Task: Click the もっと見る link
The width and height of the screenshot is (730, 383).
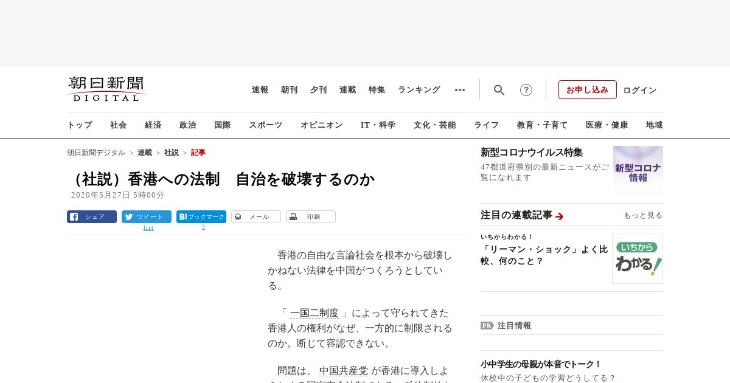Action: coord(643,215)
